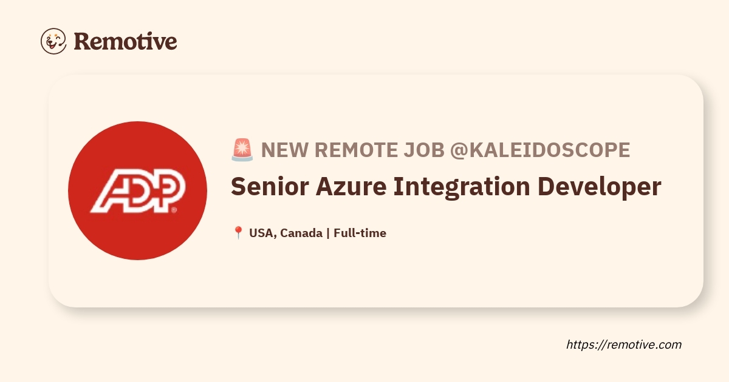Open the https://remotive.com link
Screen dimensions: 729x382
click(x=624, y=344)
